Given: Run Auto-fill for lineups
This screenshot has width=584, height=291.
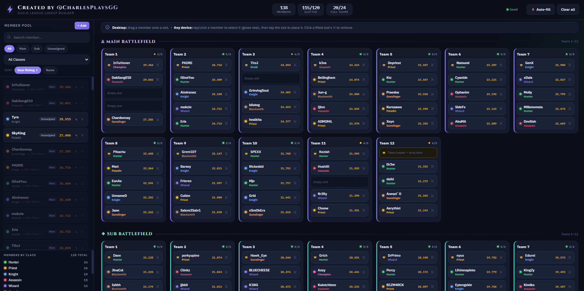Looking at the screenshot, I should click(541, 10).
